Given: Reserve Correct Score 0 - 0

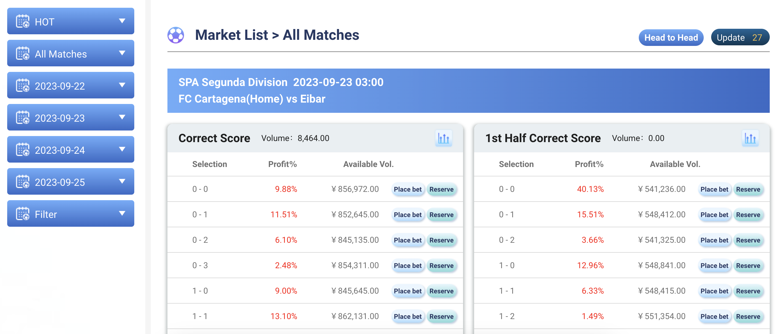Looking at the screenshot, I should (441, 189).
